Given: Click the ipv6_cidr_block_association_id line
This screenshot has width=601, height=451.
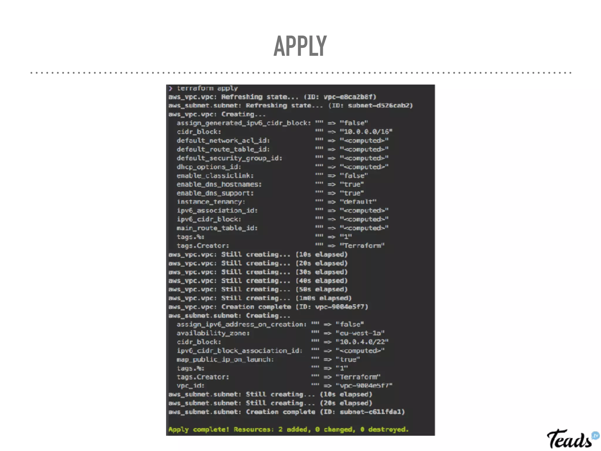Looking at the screenshot, I should click(x=280, y=351).
